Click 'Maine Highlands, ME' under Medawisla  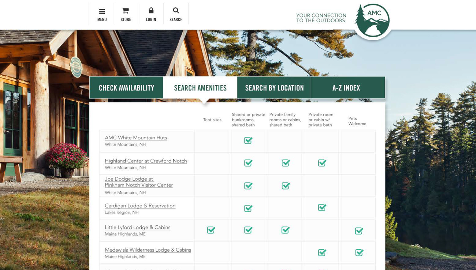click(x=125, y=256)
